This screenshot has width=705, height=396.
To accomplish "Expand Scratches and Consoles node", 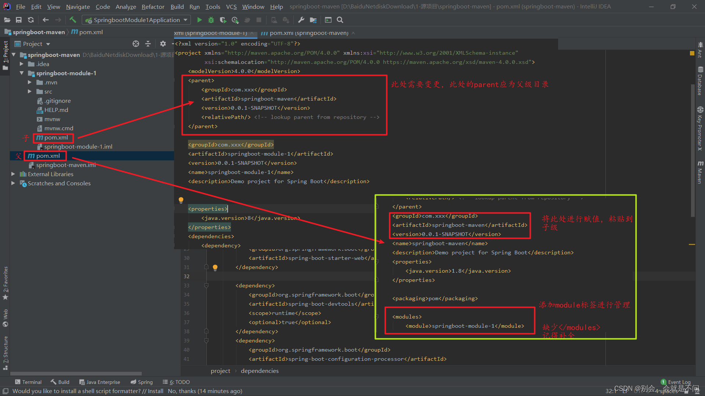I will coord(13,183).
